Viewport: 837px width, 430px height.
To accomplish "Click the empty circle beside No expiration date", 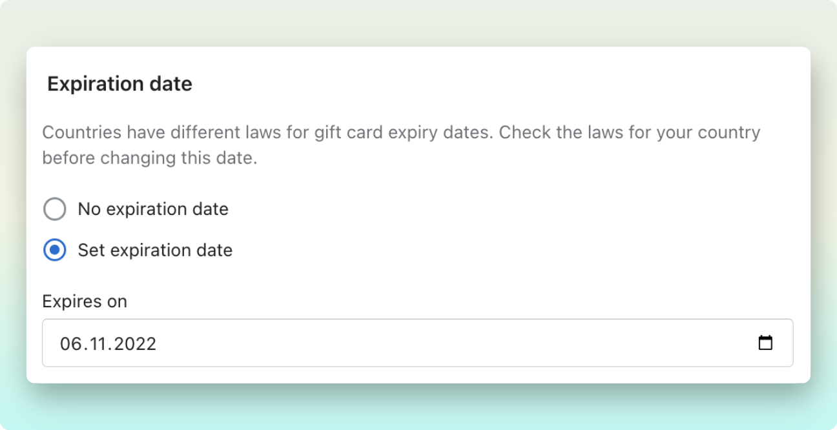I will click(54, 209).
